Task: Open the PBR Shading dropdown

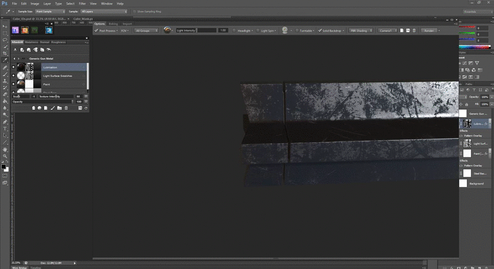Action: click(361, 30)
